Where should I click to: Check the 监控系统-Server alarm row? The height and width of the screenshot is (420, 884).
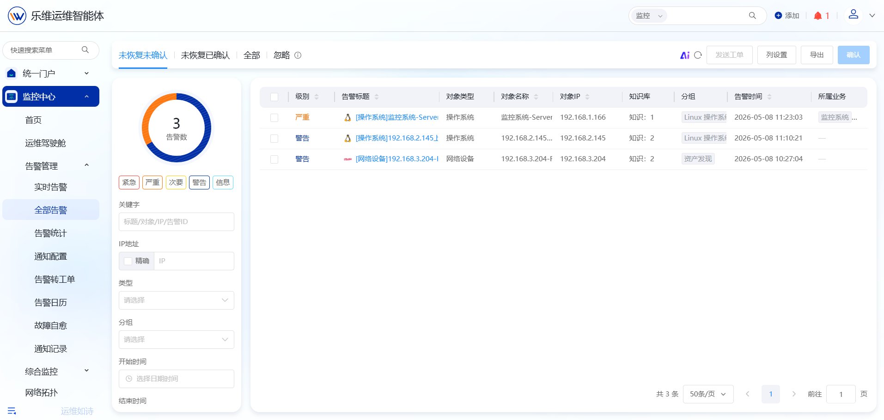click(274, 118)
